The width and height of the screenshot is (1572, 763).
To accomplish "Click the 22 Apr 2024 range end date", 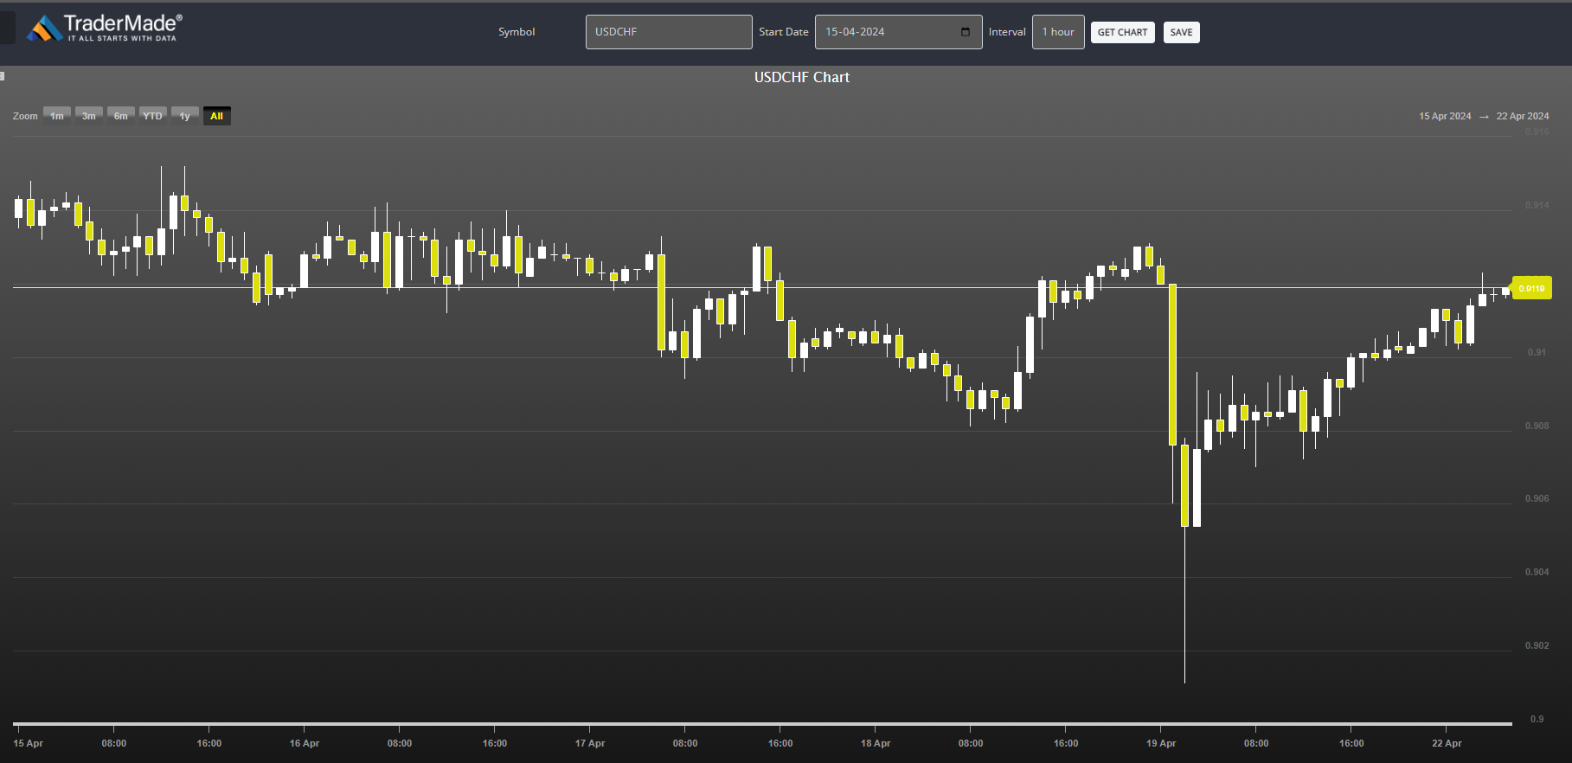I will pyautogui.click(x=1523, y=116).
